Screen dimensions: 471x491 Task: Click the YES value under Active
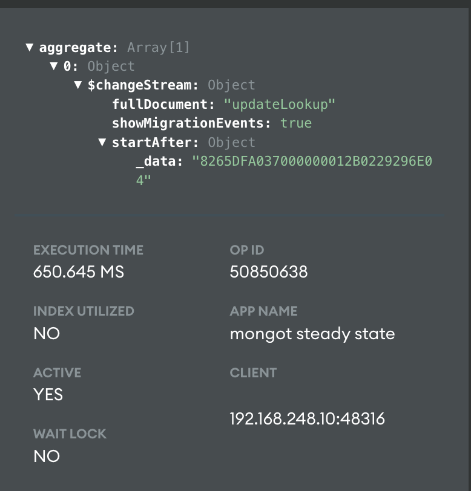point(48,395)
